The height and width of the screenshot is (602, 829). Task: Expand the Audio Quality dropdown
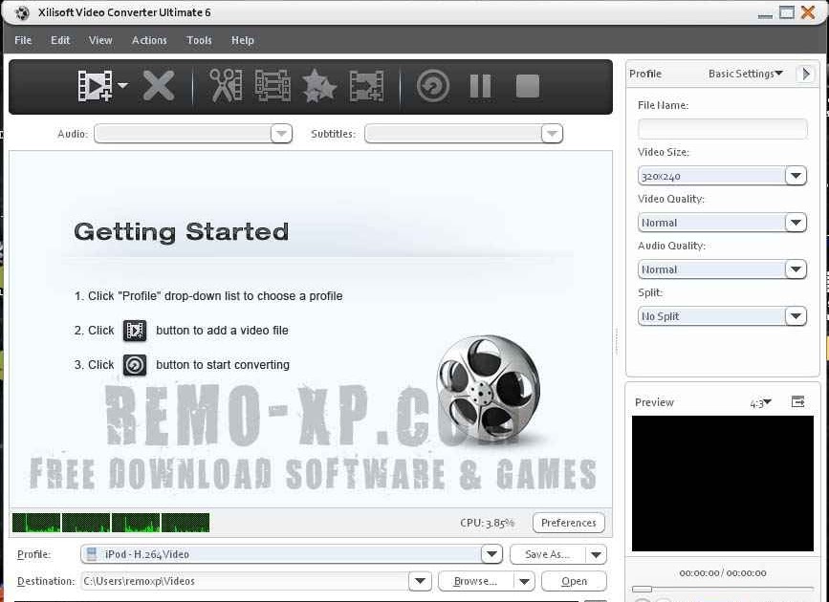[796, 269]
